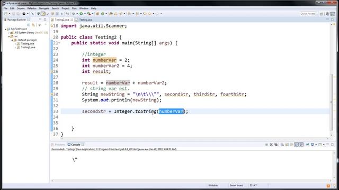Click the editor vertical scrollbar thumb
339x190 pixels.
click(x=332, y=102)
